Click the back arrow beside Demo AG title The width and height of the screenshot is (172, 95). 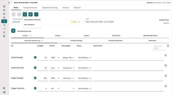pos(12,2)
